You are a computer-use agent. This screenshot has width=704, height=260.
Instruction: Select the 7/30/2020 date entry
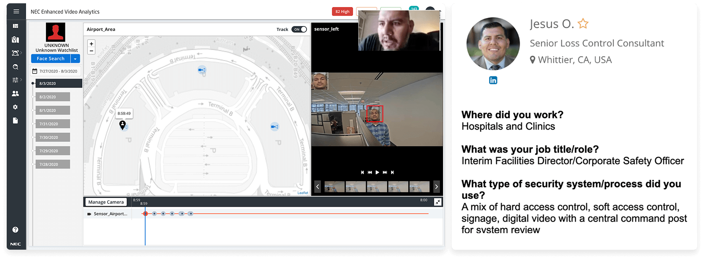click(x=53, y=137)
